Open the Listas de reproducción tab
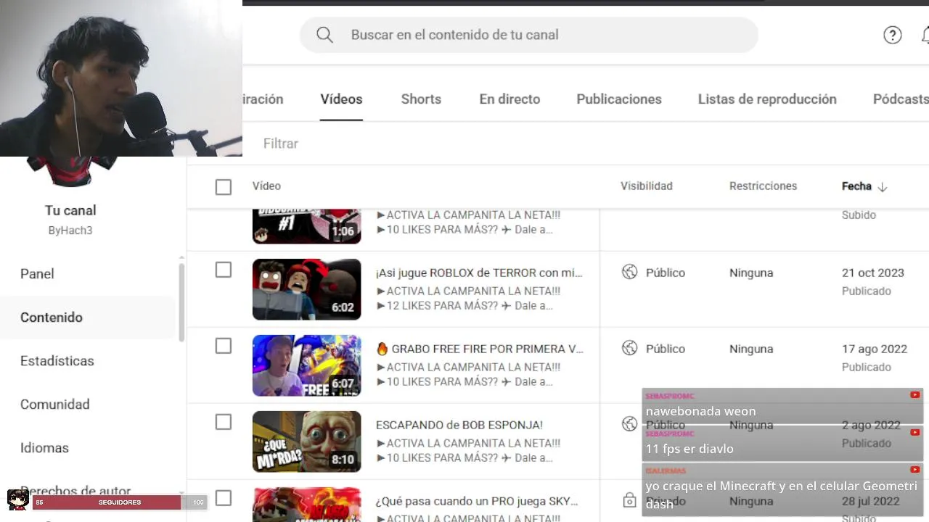The image size is (929, 522). pyautogui.click(x=767, y=99)
